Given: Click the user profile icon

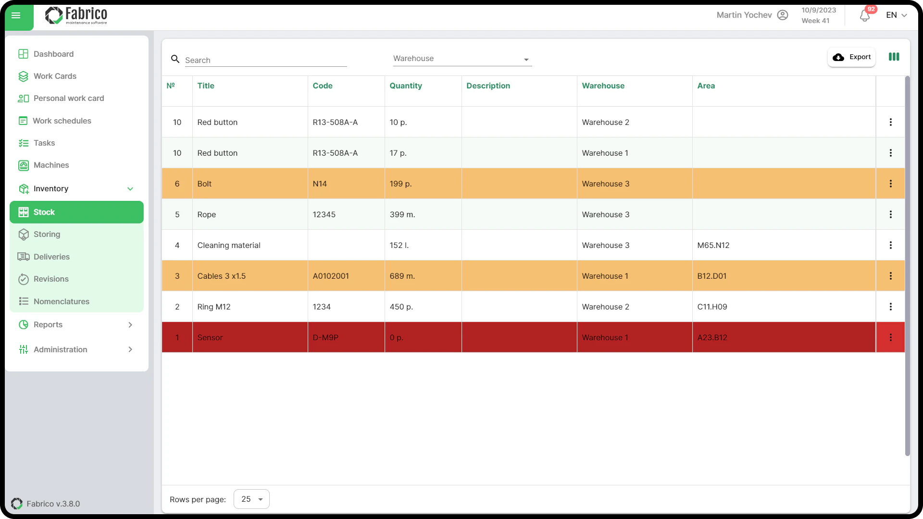Looking at the screenshot, I should (783, 15).
